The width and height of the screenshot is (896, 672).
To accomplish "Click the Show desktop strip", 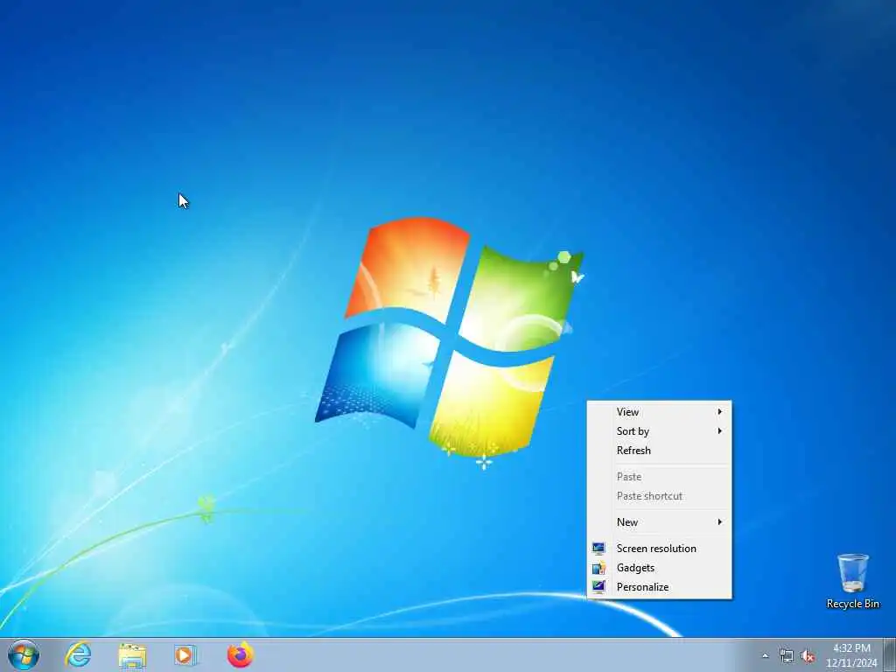I will point(889,654).
